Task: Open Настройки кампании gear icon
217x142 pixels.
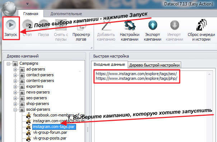Action: pyautogui.click(x=129, y=25)
